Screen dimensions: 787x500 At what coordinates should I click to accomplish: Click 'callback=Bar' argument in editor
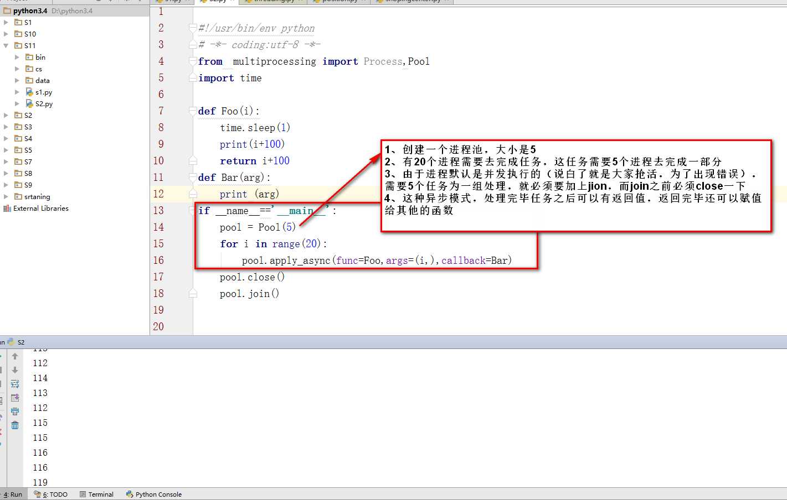pos(474,261)
